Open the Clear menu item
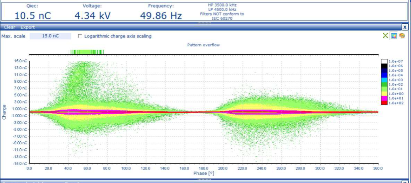This screenshot has width=411, height=183. point(9,27)
